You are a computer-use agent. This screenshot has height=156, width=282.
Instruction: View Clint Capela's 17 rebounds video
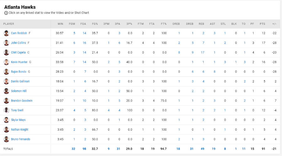pos(202,53)
